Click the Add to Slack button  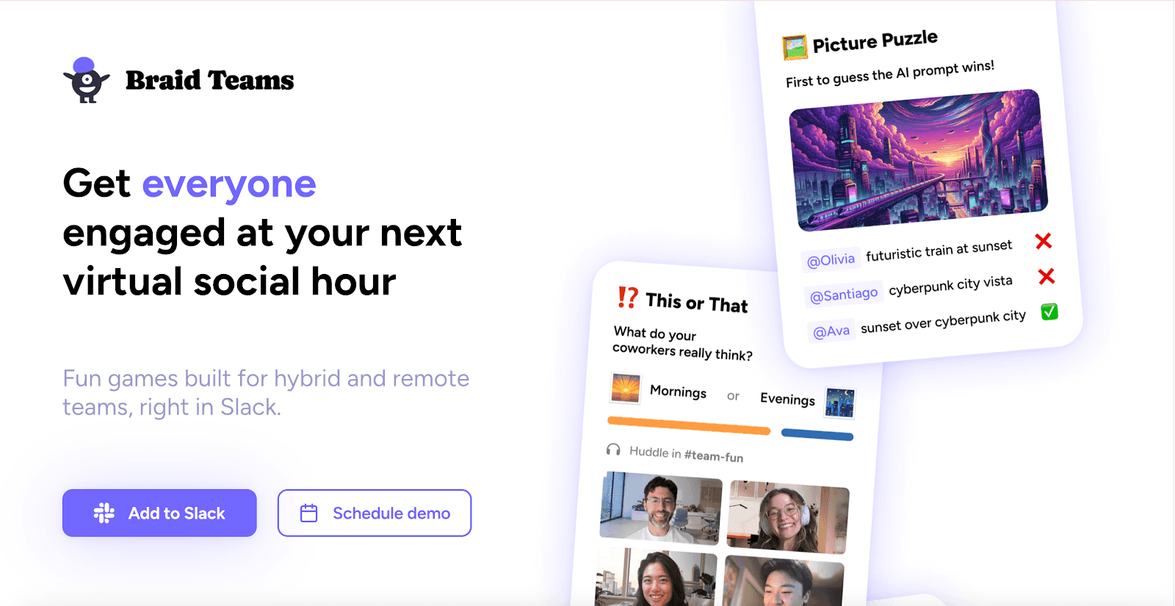[159, 513]
